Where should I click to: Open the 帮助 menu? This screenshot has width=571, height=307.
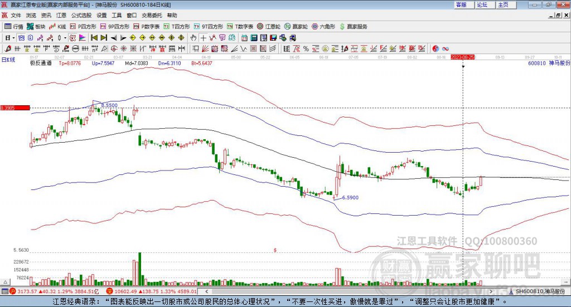click(x=172, y=15)
